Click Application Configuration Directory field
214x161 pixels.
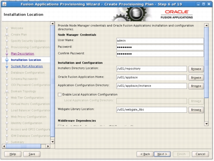click(x=151, y=86)
